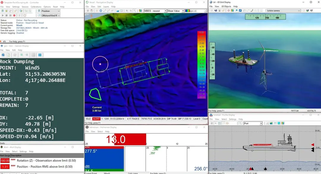The image size is (321, 174).
Task: Pause updates in the Generic Display
Action: [40, 55]
